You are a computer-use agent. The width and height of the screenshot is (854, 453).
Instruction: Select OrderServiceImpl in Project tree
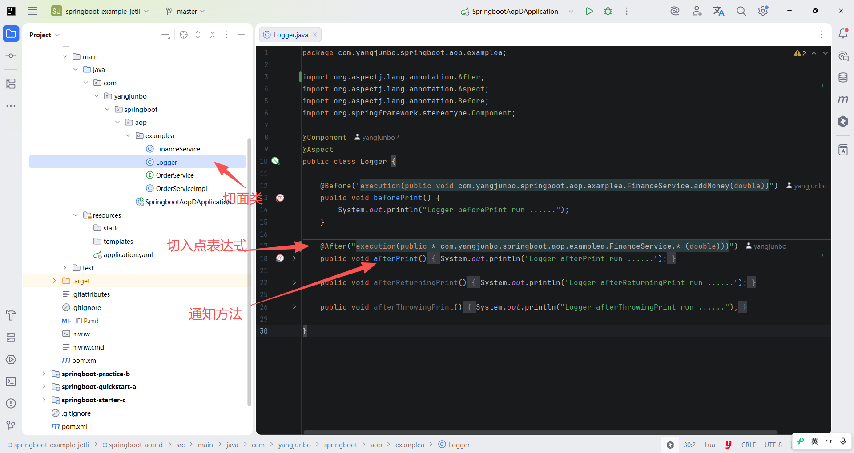click(181, 188)
